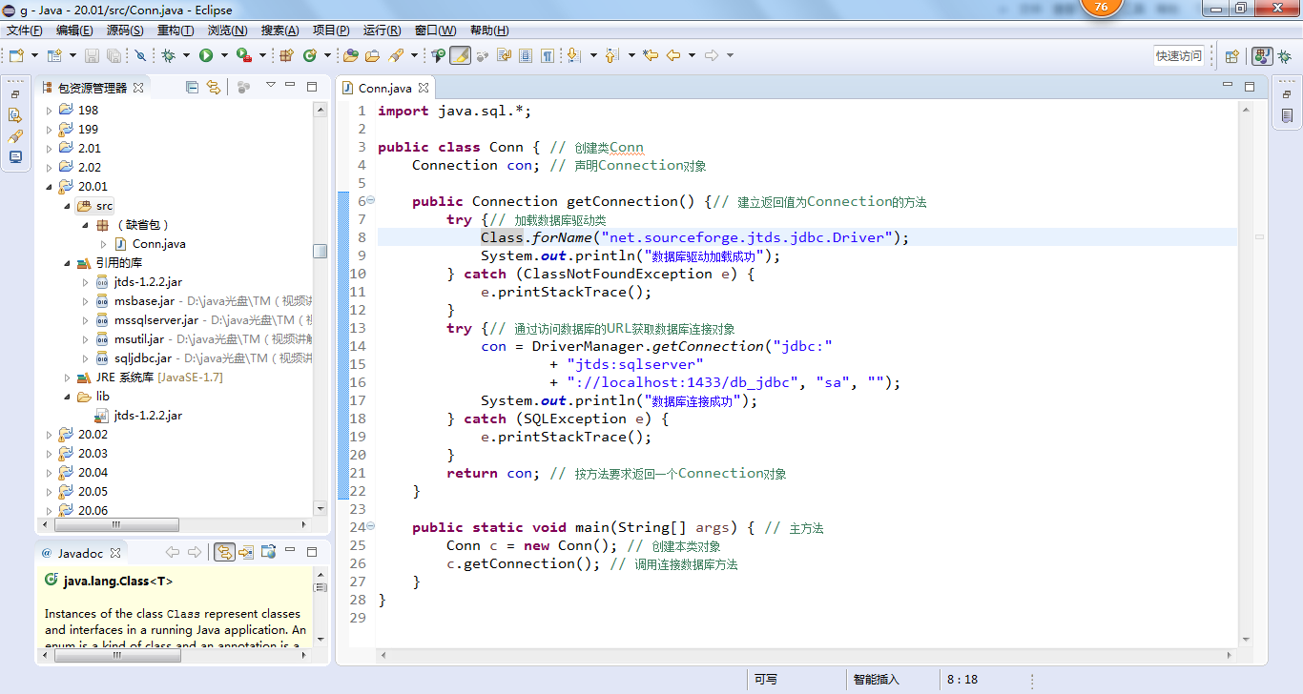Click Collapse All in Package Explorer
Viewport: 1303px width, 694px height.
pos(192,87)
